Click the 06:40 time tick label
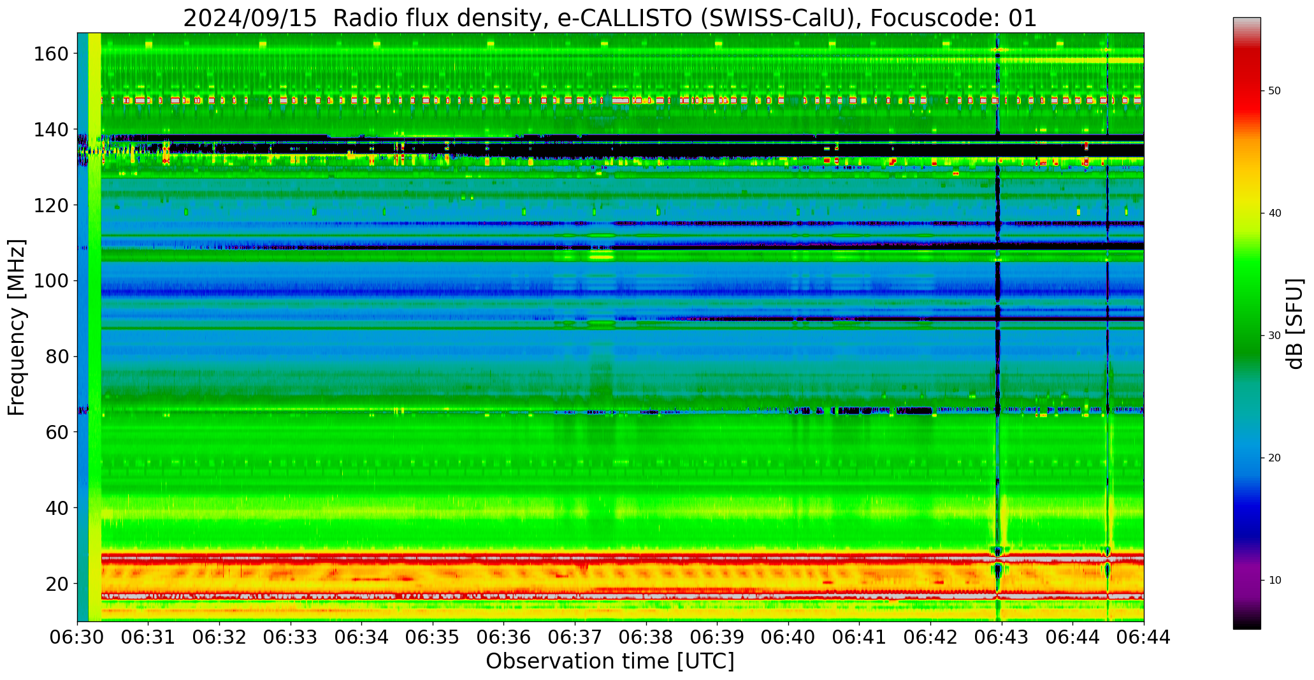Screen dimensions: 1314x680 click(788, 637)
